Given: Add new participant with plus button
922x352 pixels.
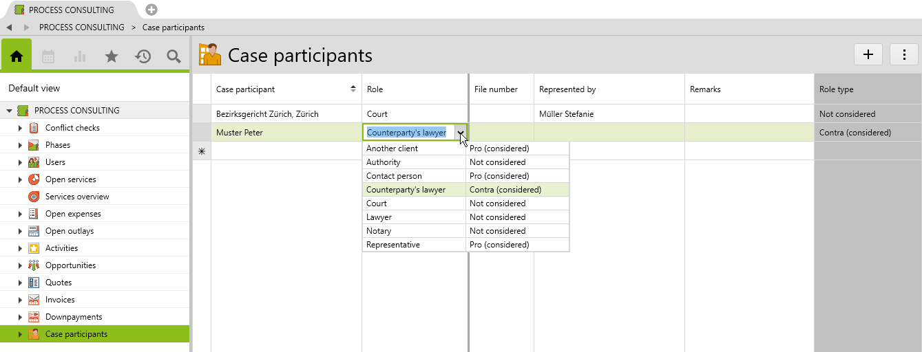Looking at the screenshot, I should point(868,55).
